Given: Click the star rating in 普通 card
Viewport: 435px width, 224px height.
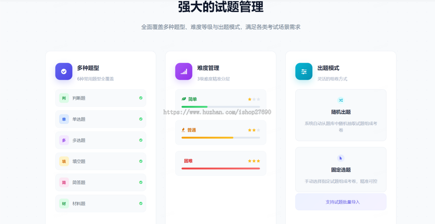Looking at the screenshot, I should [254, 130].
